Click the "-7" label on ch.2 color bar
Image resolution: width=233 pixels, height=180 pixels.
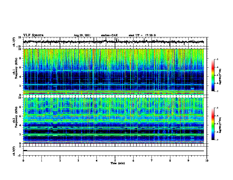[217, 140]
